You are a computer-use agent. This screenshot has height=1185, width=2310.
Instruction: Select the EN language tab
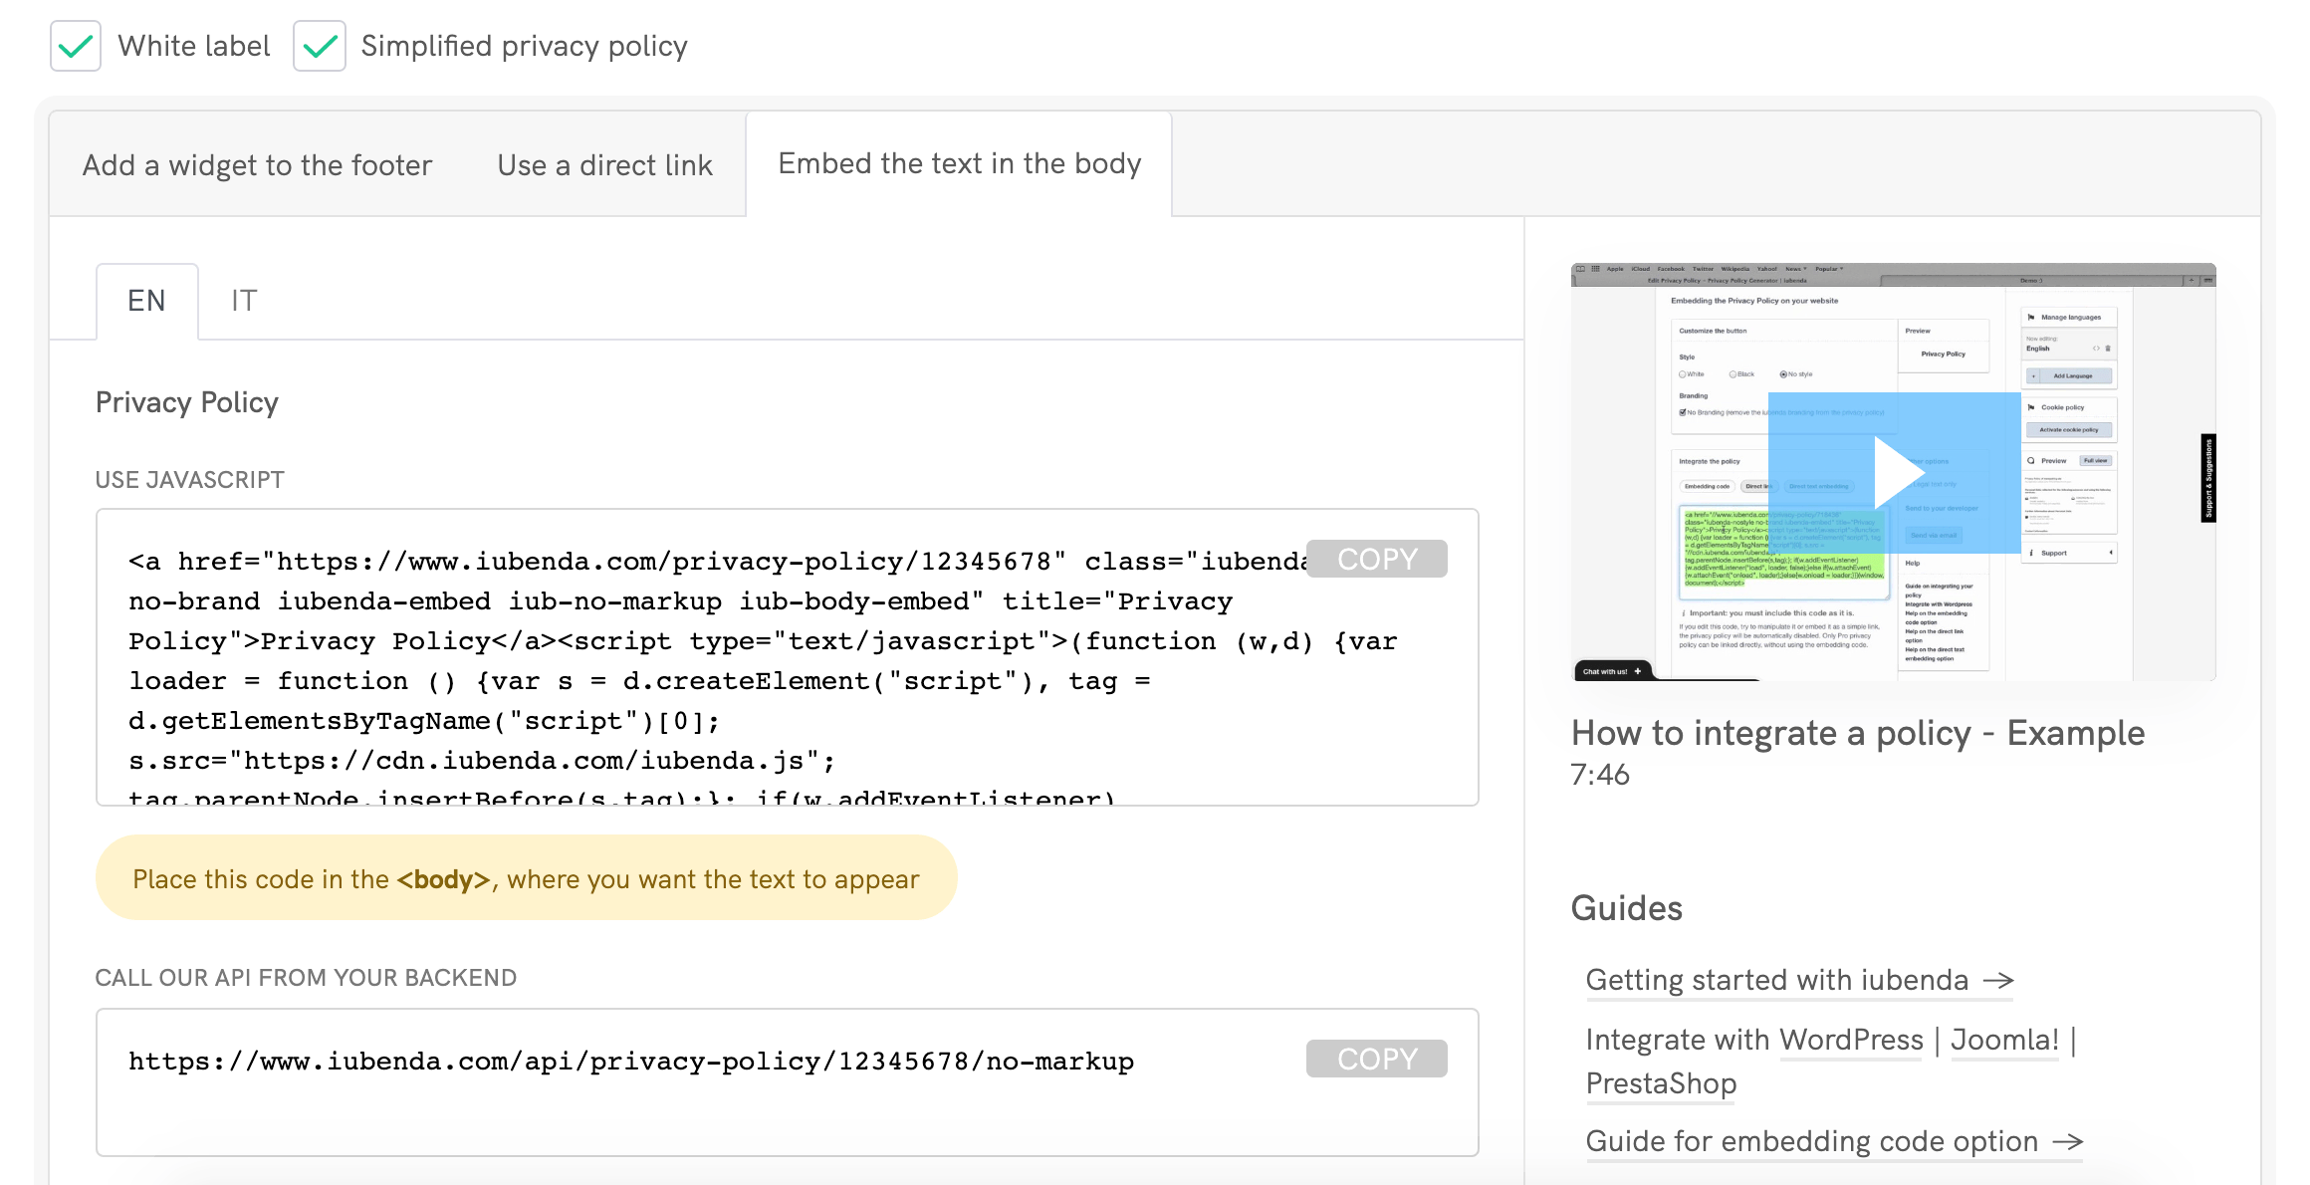147,299
